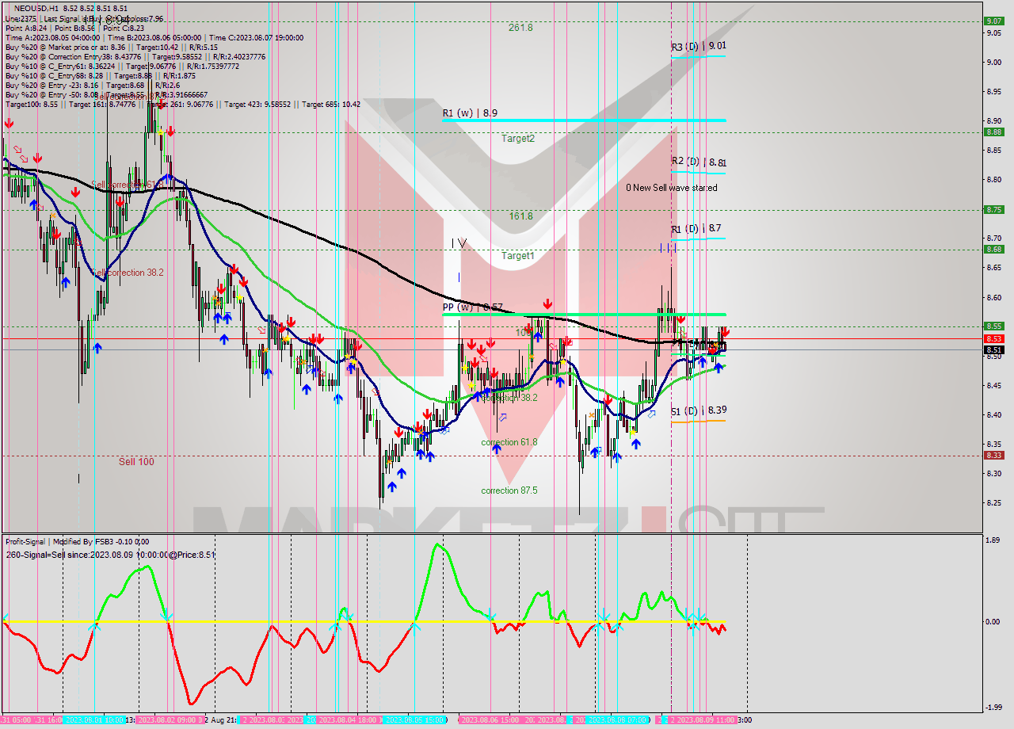Select the green 8.55 price tag on axis
Image resolution: width=1014 pixels, height=729 pixels.
pos(993,326)
